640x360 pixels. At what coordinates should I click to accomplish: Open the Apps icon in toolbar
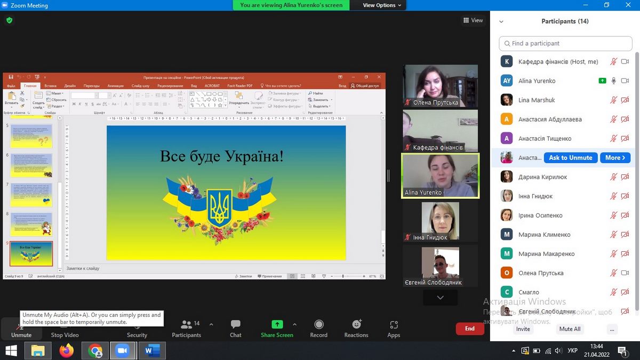[x=394, y=325]
